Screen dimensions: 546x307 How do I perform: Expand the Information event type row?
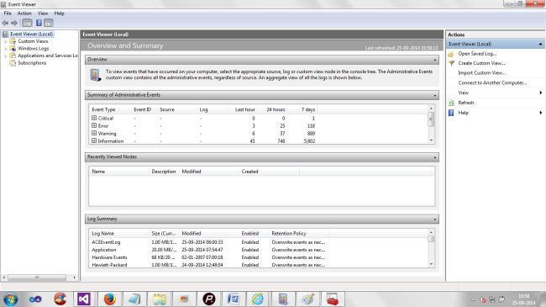[94, 141]
